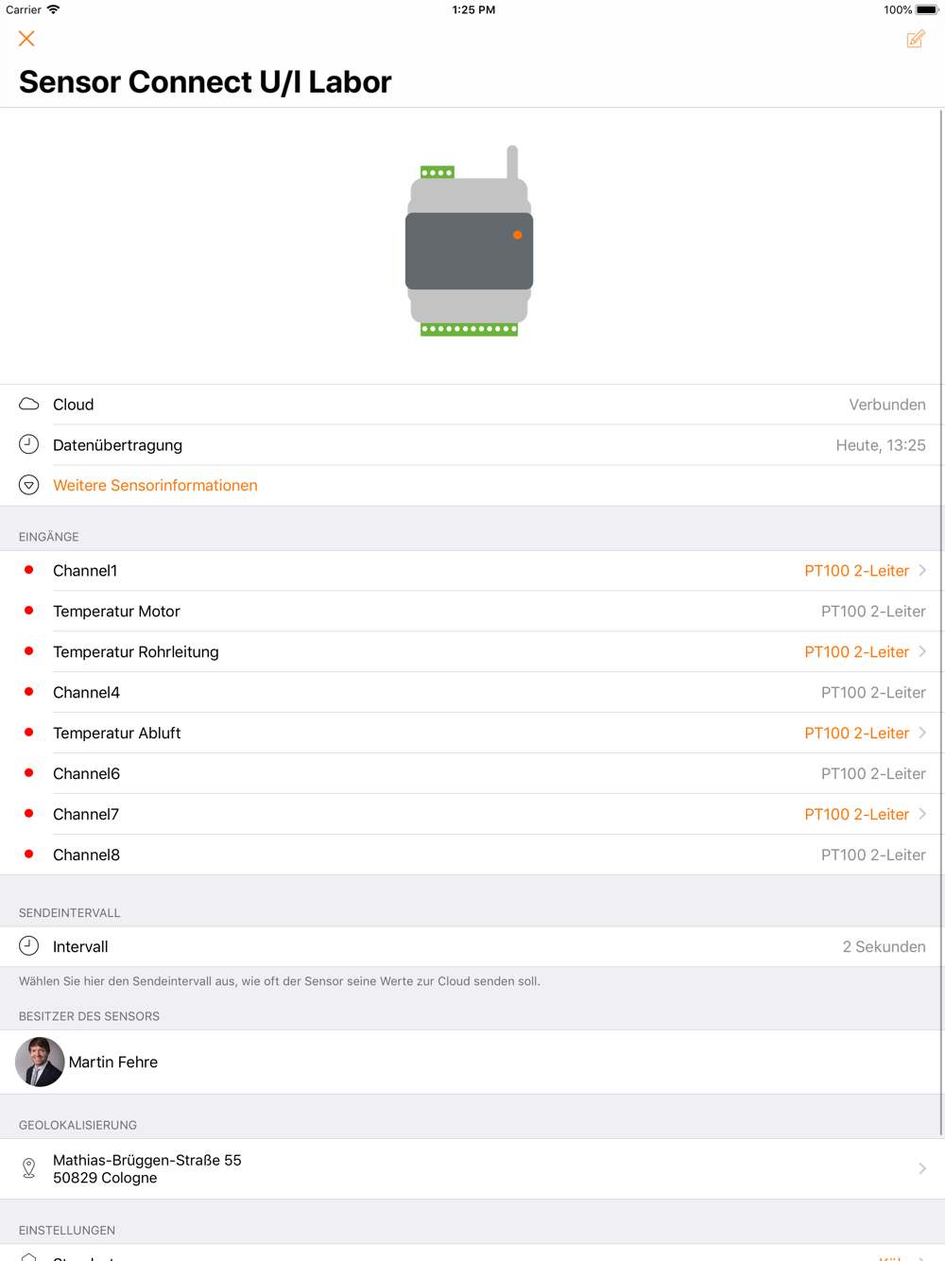Open the address chevron under Geolokalisierung

tap(922, 1168)
